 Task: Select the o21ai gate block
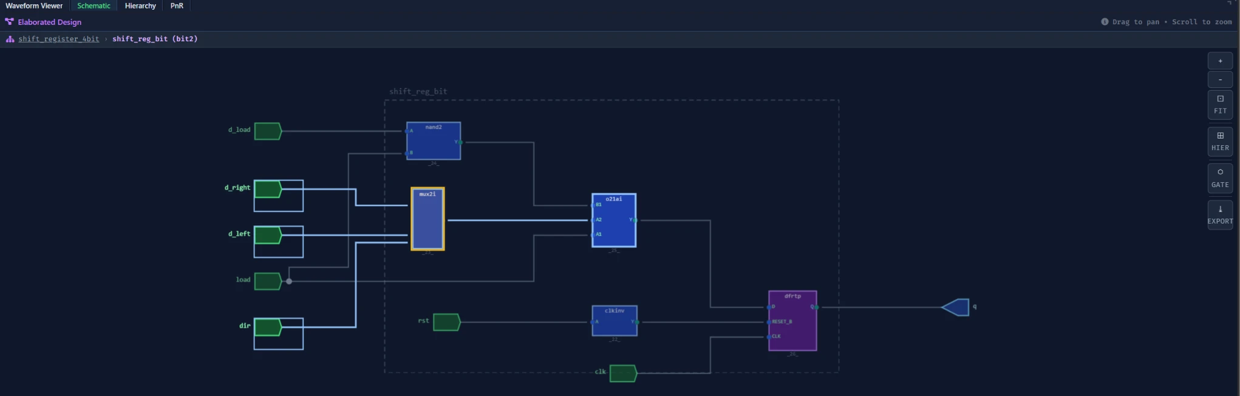tap(614, 220)
